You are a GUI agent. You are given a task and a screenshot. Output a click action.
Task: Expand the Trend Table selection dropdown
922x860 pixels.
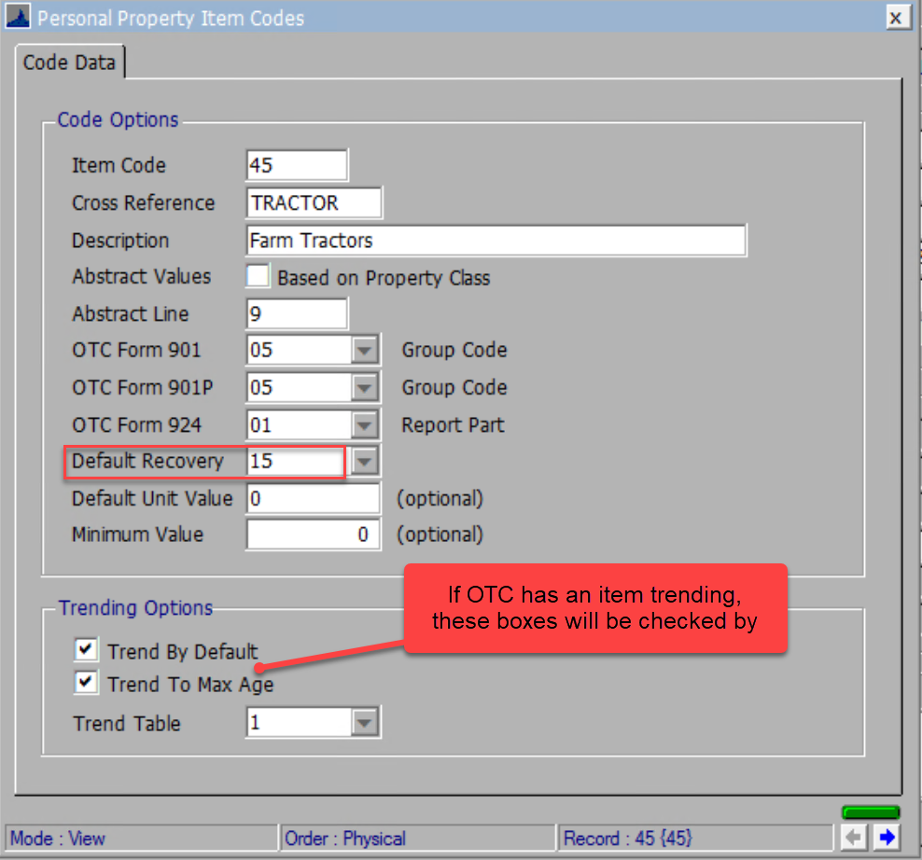pos(368,723)
